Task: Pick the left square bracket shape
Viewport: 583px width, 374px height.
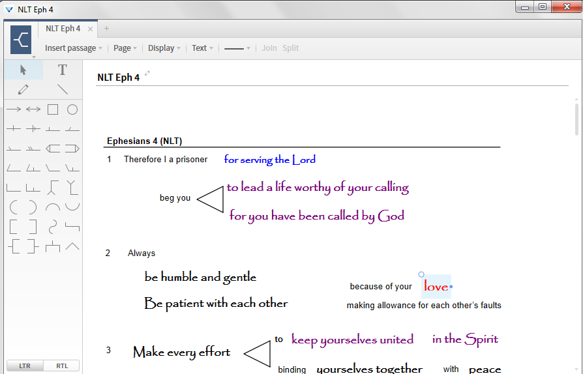Action: 14,227
